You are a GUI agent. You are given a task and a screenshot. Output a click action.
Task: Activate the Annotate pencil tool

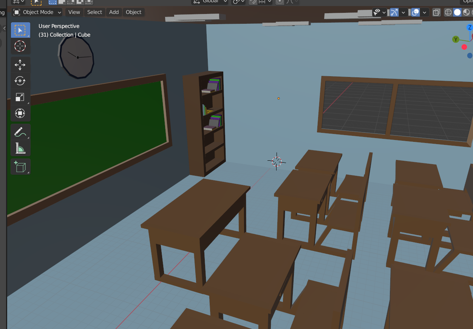coord(20,132)
